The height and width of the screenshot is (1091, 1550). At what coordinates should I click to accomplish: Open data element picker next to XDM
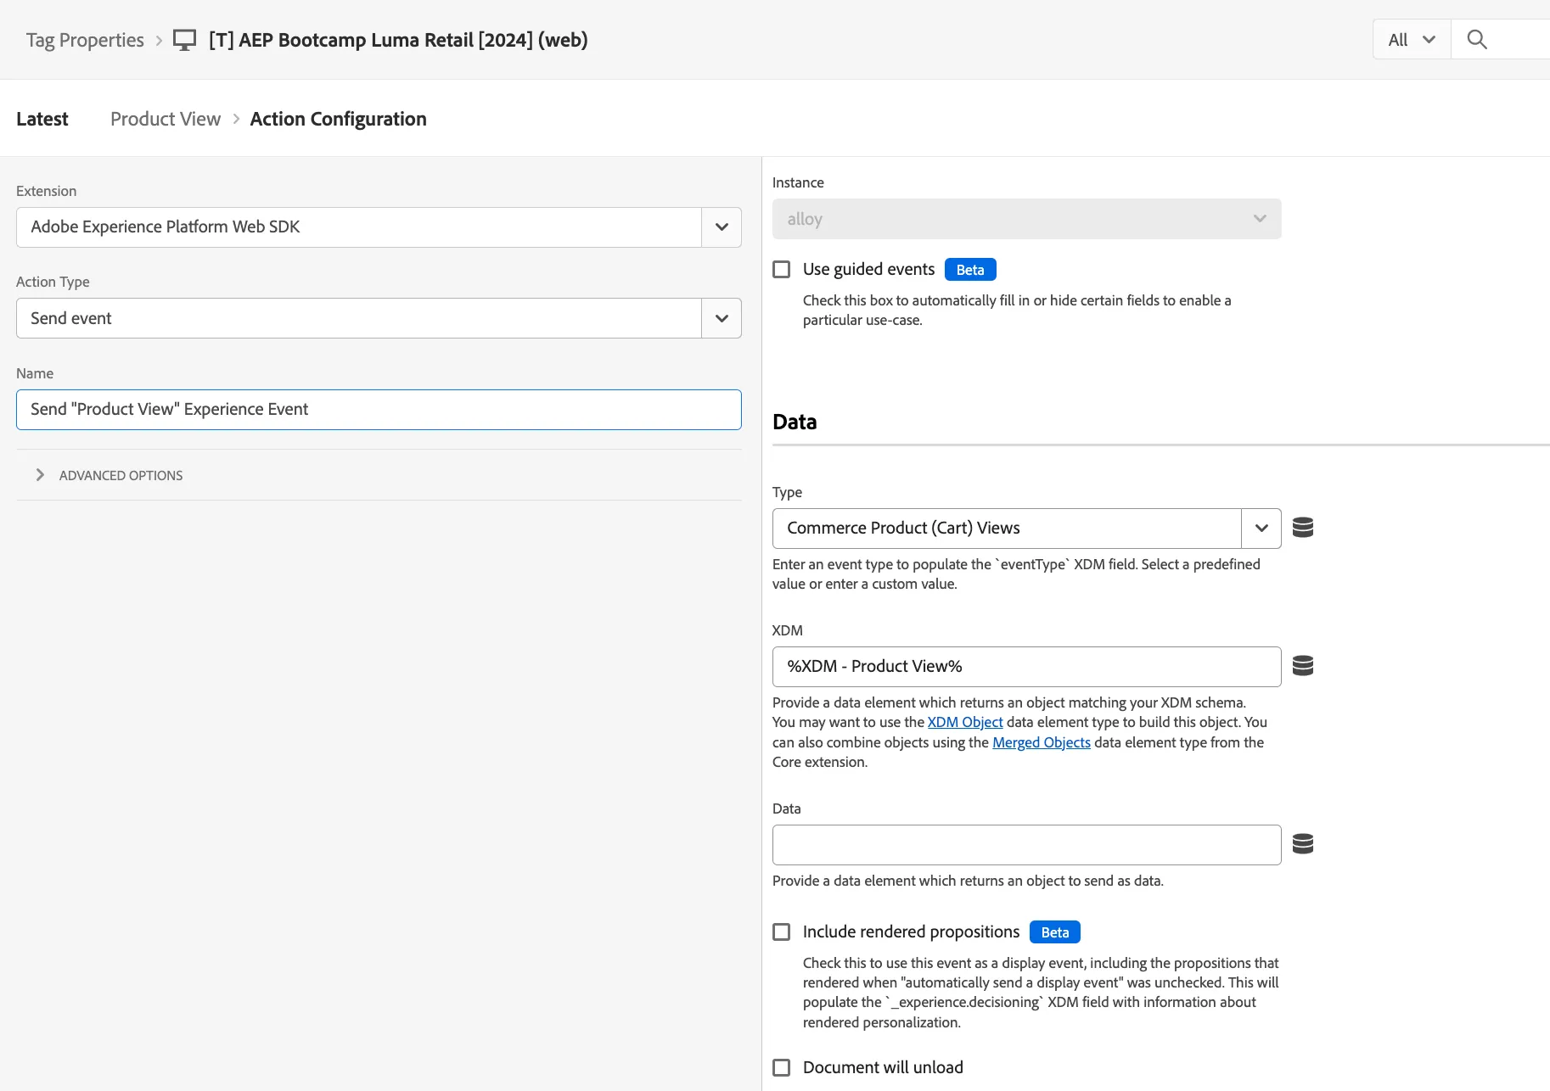[x=1302, y=666]
